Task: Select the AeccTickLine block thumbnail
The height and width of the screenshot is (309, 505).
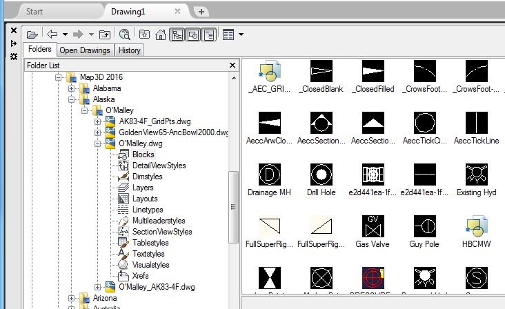Action: coord(476,123)
